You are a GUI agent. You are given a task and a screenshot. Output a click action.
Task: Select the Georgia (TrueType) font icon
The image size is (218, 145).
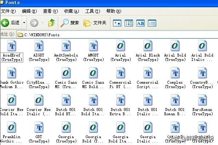(x=66, y=127)
